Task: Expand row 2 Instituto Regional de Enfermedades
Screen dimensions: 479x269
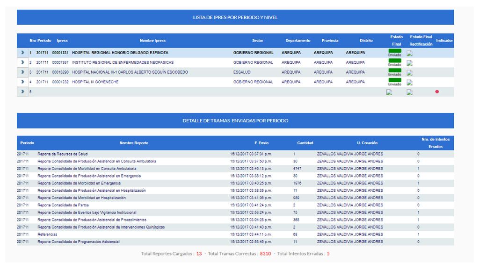Action: (22, 62)
